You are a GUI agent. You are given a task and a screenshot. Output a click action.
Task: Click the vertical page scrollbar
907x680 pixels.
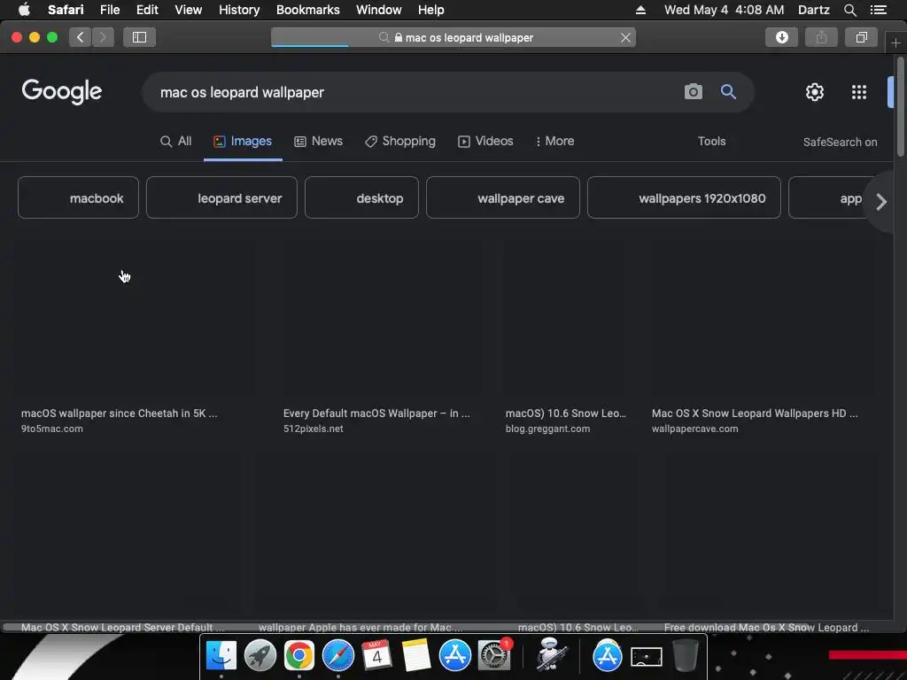tap(901, 106)
